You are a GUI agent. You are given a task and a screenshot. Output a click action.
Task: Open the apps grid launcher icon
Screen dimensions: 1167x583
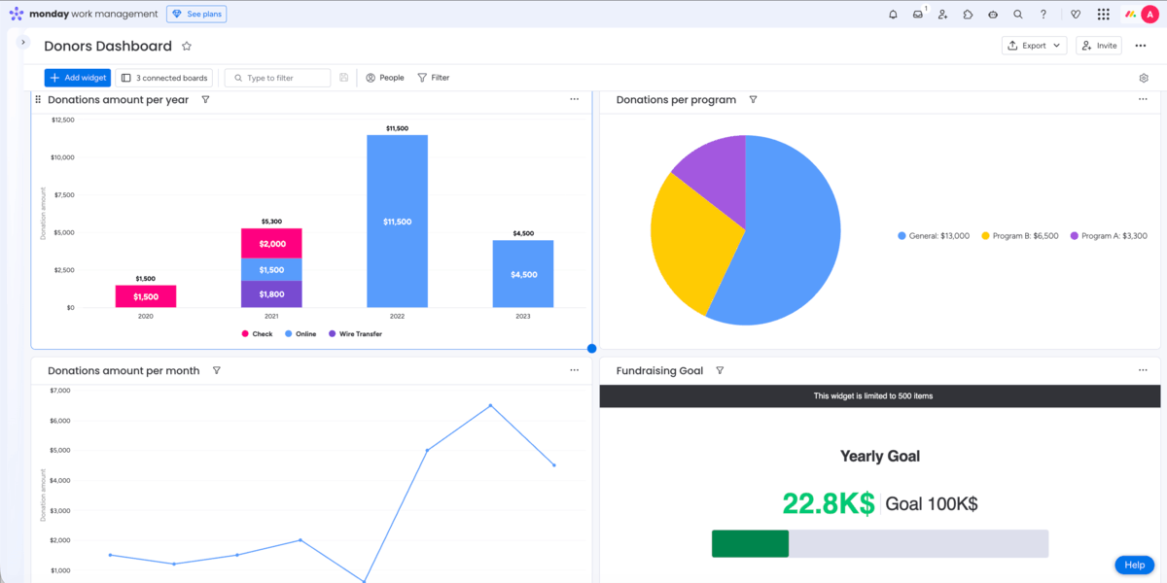tap(1103, 14)
